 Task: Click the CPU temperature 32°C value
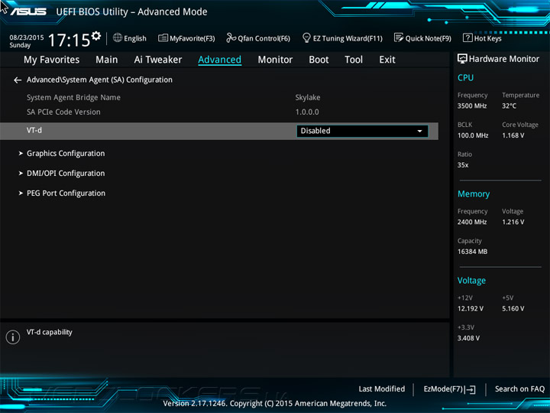(x=509, y=106)
